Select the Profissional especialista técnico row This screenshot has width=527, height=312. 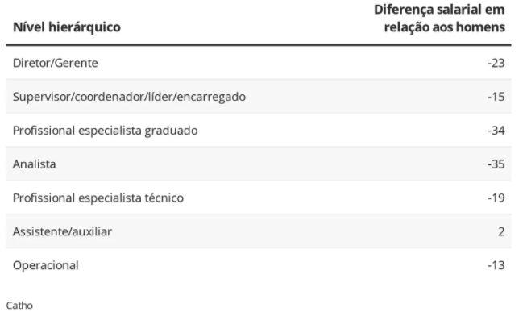(259, 198)
